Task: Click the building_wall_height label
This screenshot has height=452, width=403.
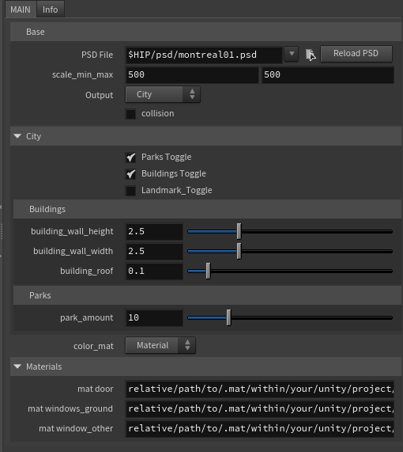Action: (x=72, y=231)
